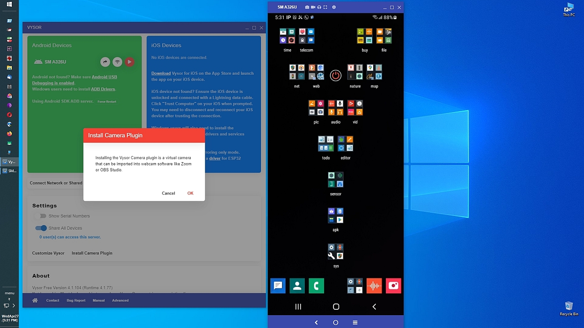Image resolution: width=584 pixels, height=328 pixels.
Task: Take a screenshot with the camera icon in SM A326U title bar
Action: pyautogui.click(x=307, y=7)
